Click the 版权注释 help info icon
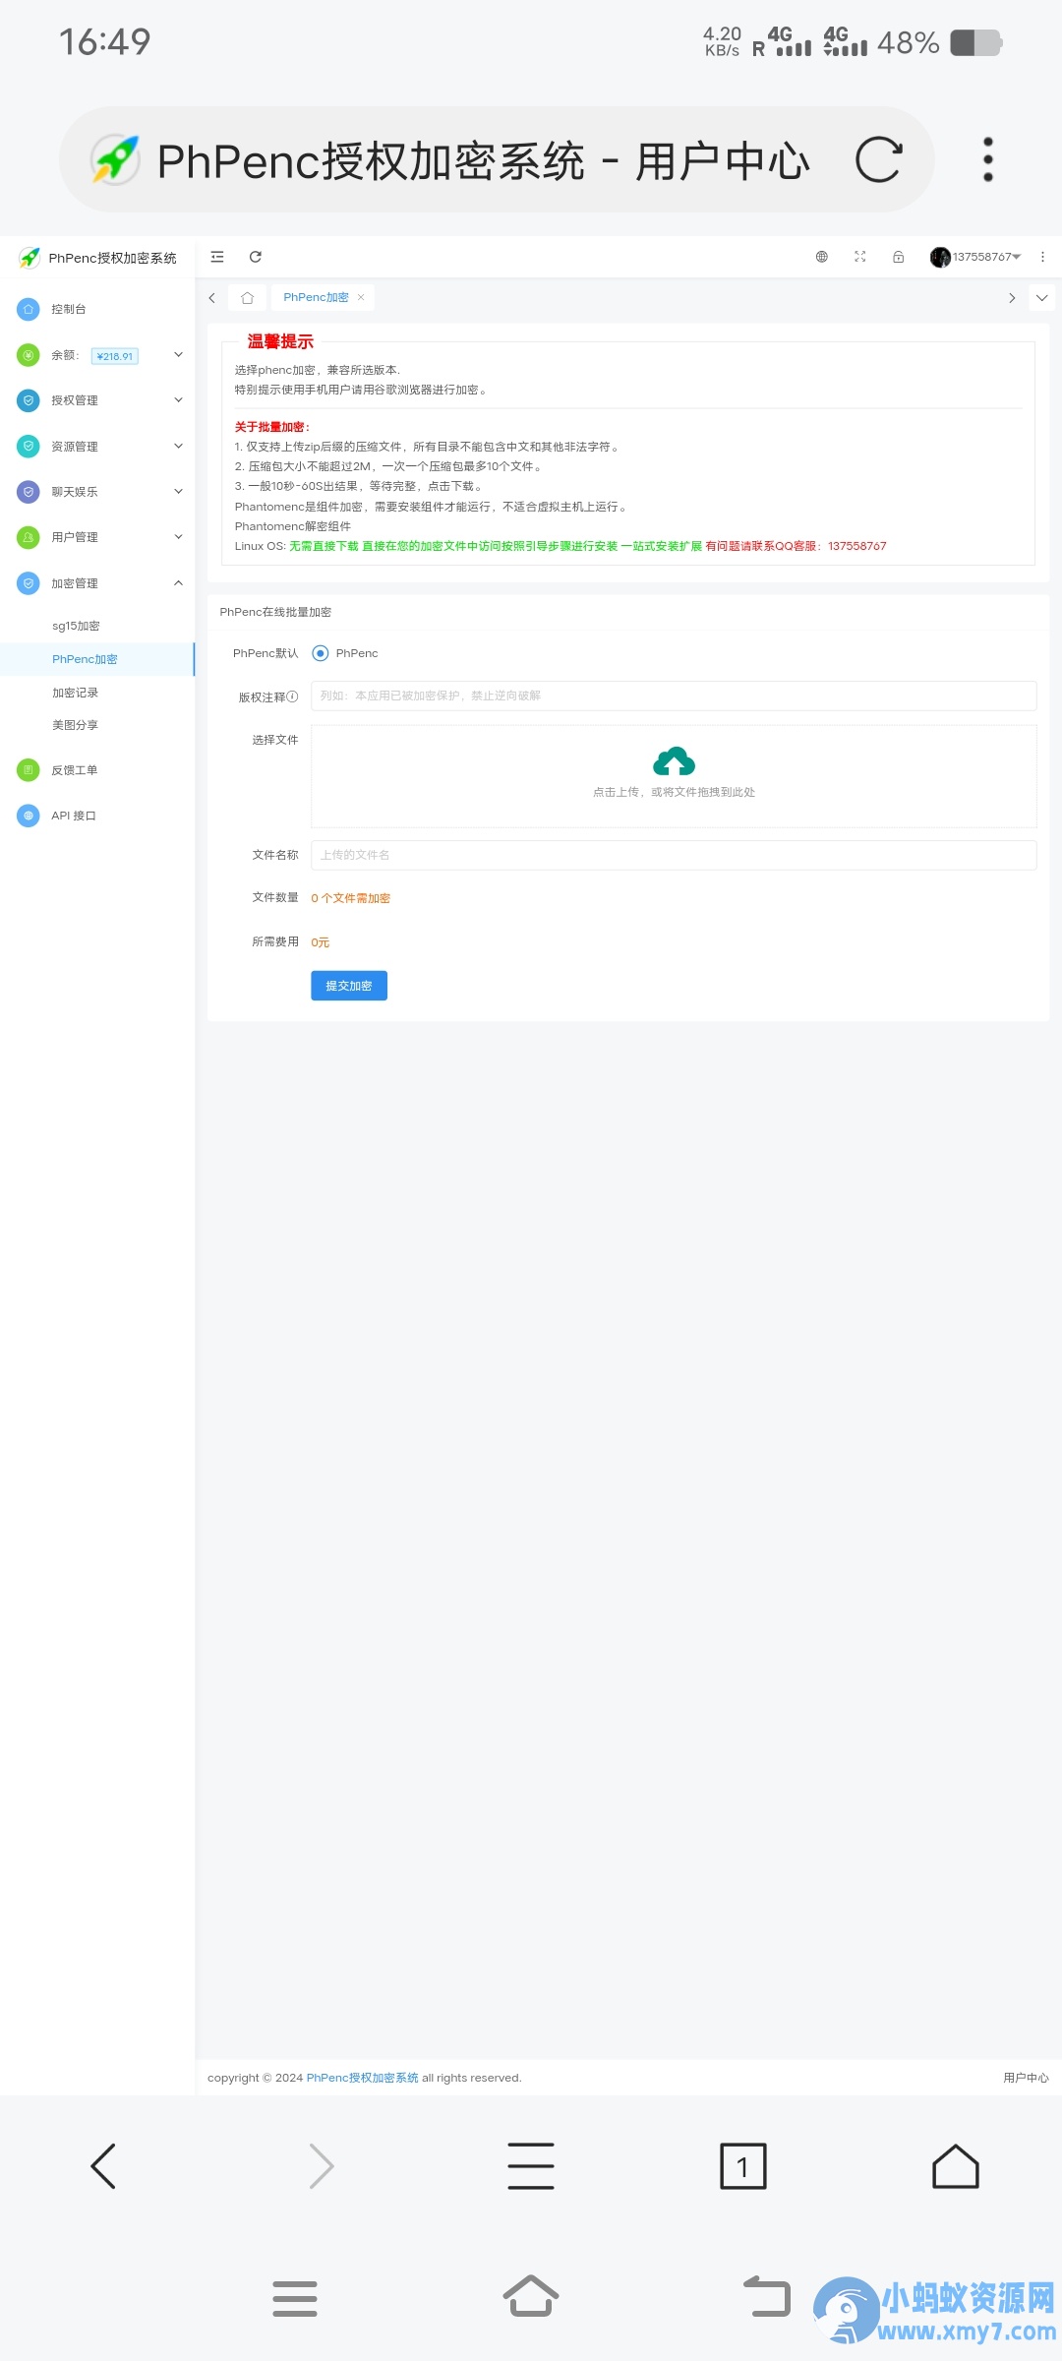 [292, 696]
